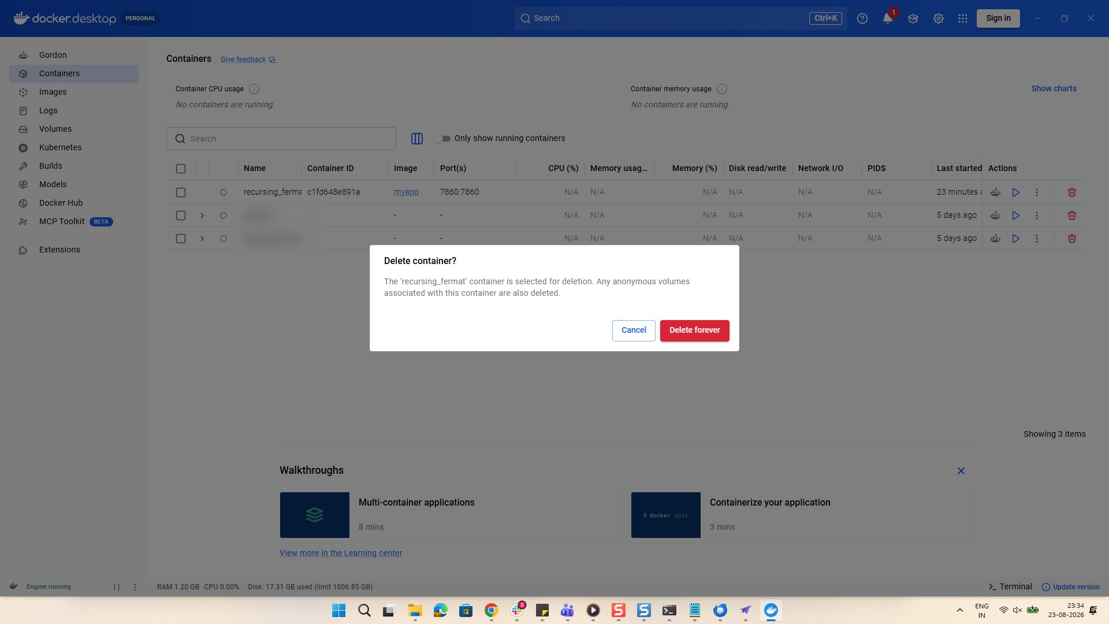Open the Give feedback link
Viewport: 1109px width, 624px height.
(248, 60)
